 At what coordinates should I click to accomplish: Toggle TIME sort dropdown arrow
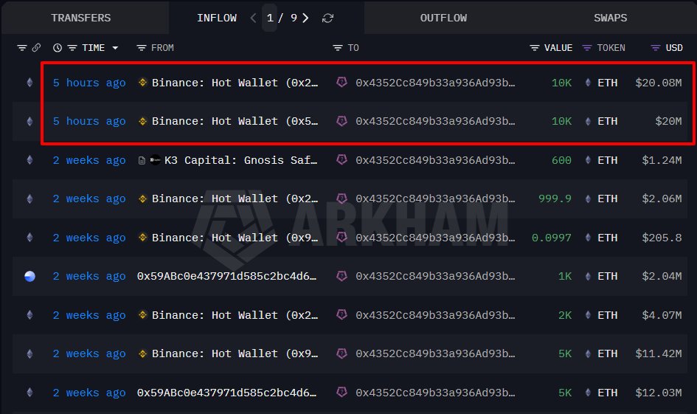(x=115, y=47)
